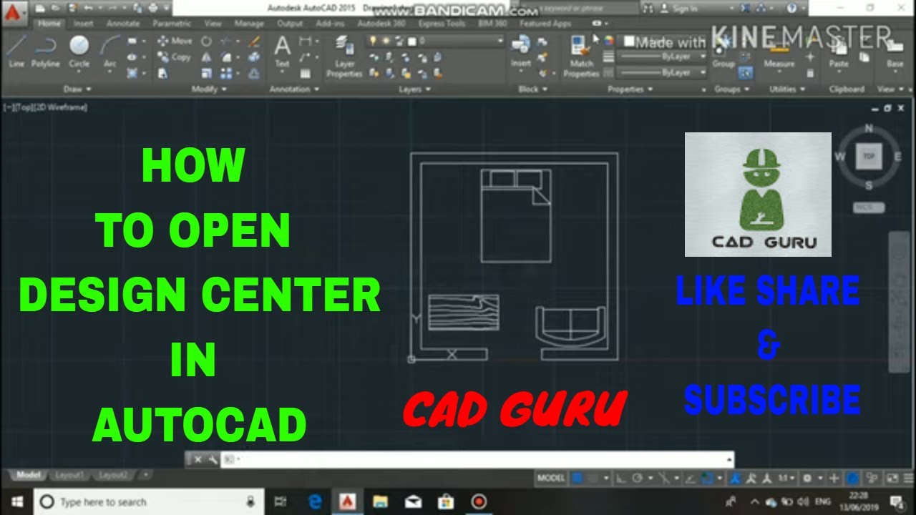Click the Move tool in Modify panel
Image resolution: width=916 pixels, height=515 pixels.
(x=175, y=41)
